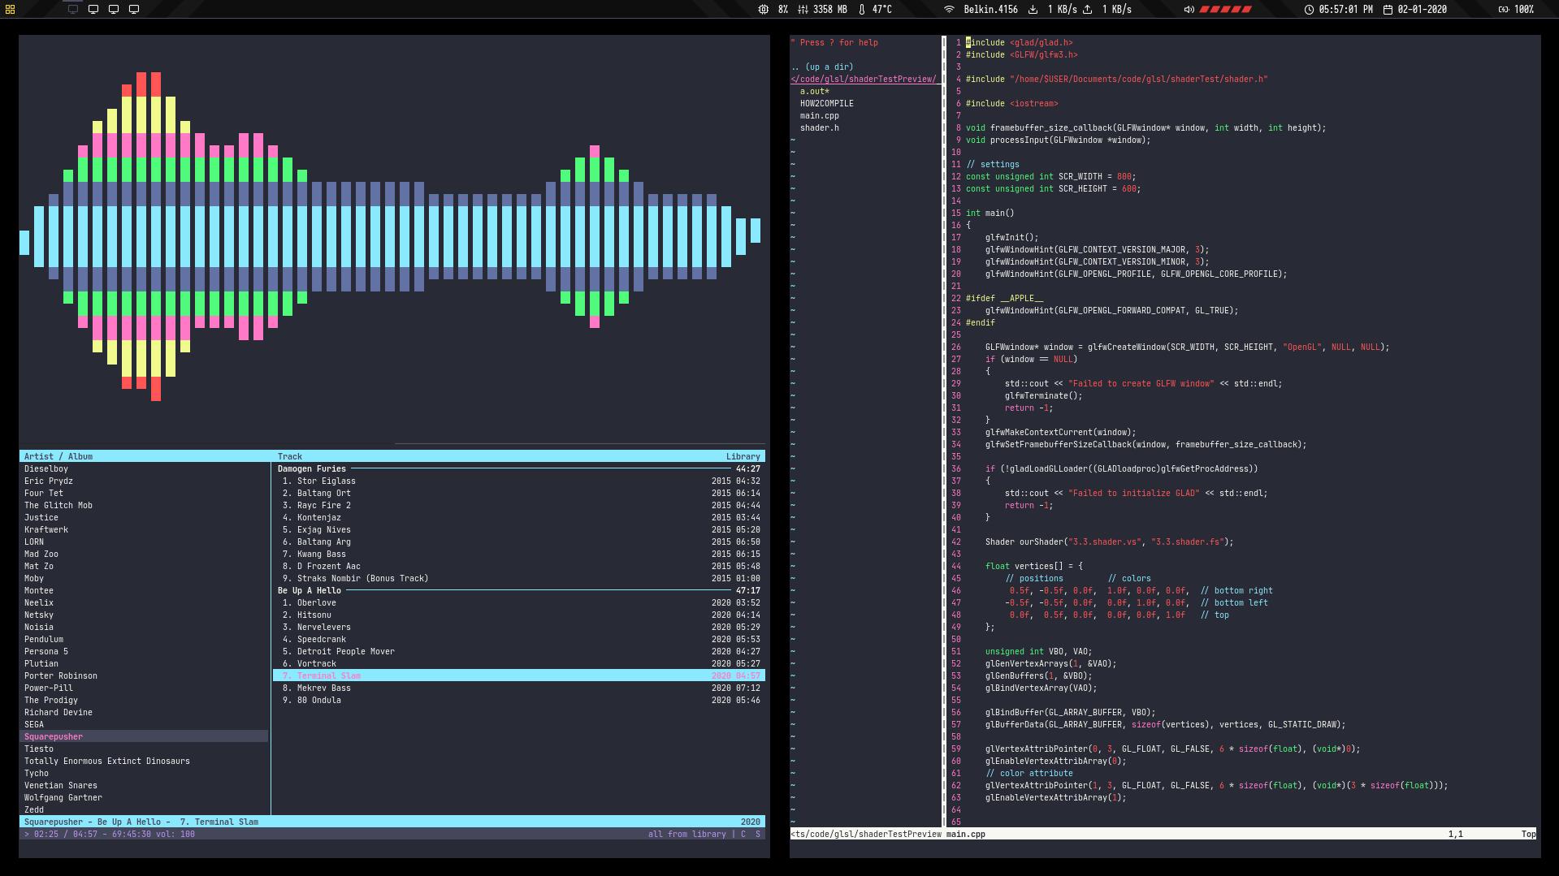Click the battery charging icon
Image resolution: width=1559 pixels, height=876 pixels.
coord(1504,10)
